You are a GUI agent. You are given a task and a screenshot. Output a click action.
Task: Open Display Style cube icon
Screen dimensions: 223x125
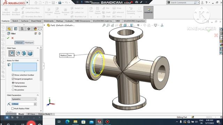pos(132,25)
